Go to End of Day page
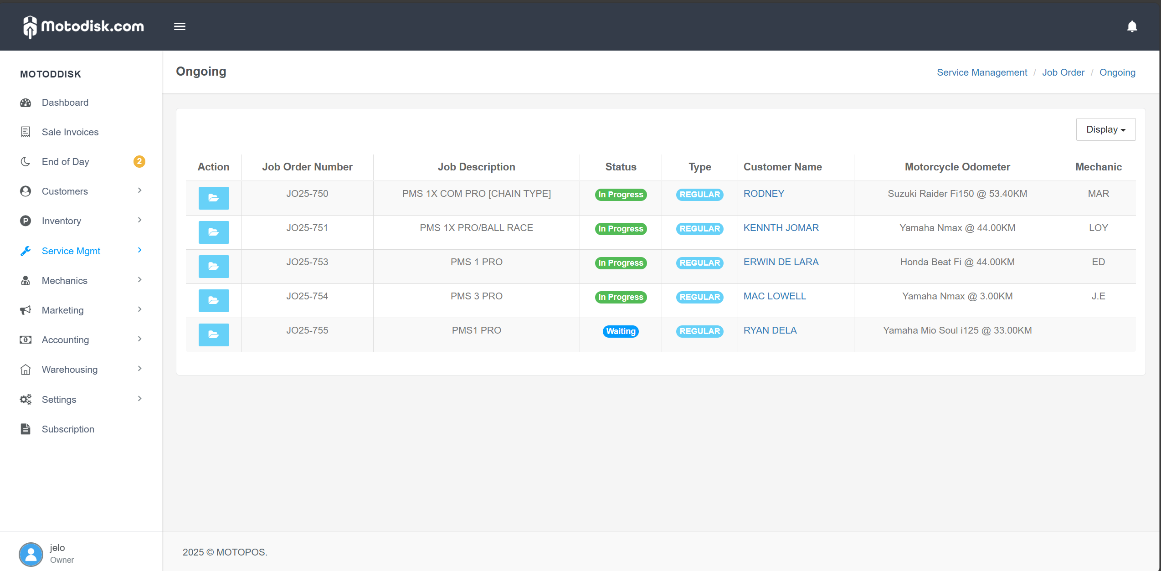 65,162
